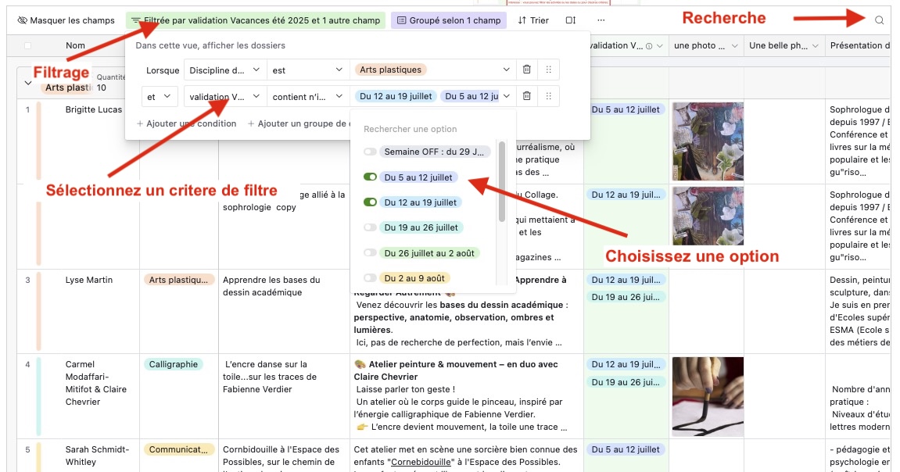The width and height of the screenshot is (900, 472).
Task: Click 'Apprendre les bases du dessin académique' cell
Action: pyautogui.click(x=271, y=286)
